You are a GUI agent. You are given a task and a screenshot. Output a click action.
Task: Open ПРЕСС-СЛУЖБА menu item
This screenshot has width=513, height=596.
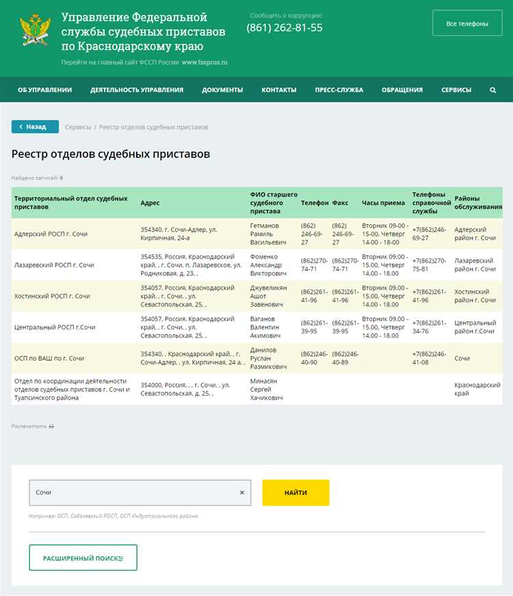[x=339, y=90]
